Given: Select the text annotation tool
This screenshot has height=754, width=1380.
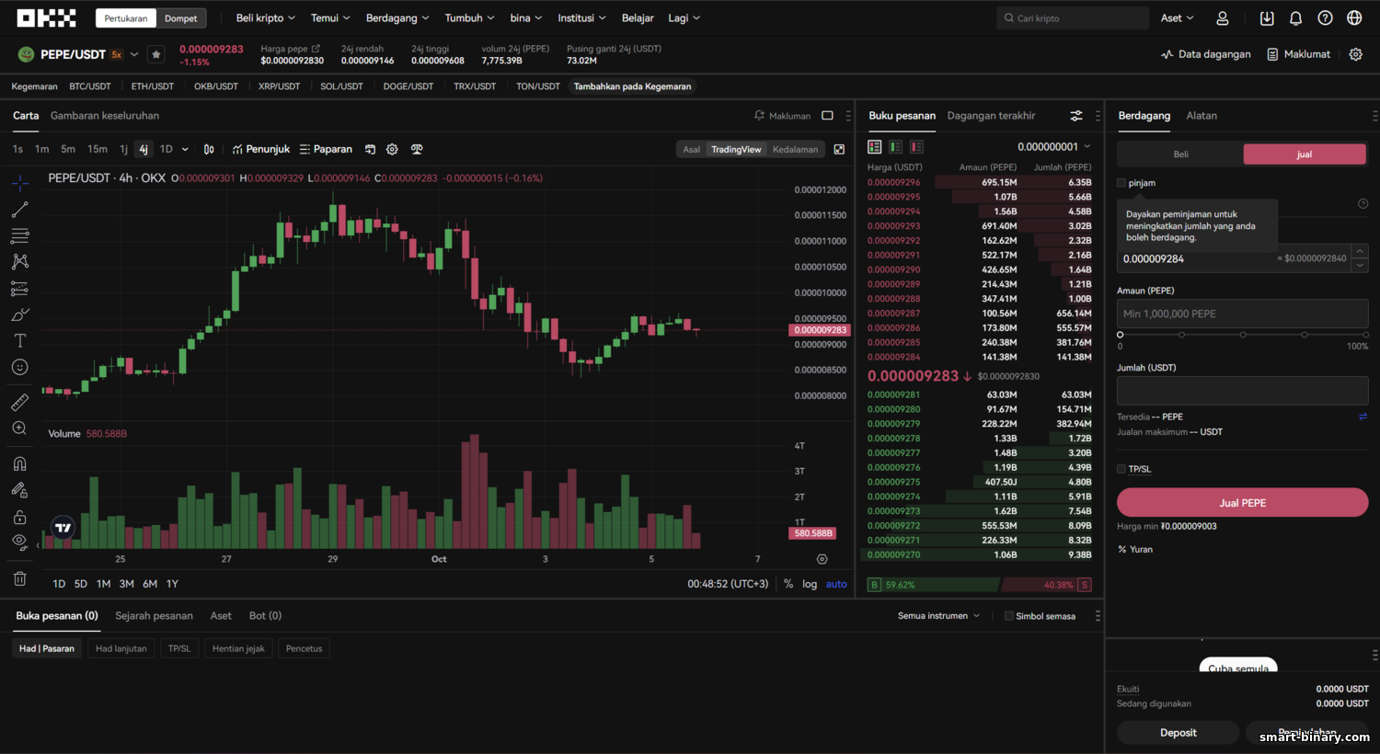Looking at the screenshot, I should tap(19, 340).
